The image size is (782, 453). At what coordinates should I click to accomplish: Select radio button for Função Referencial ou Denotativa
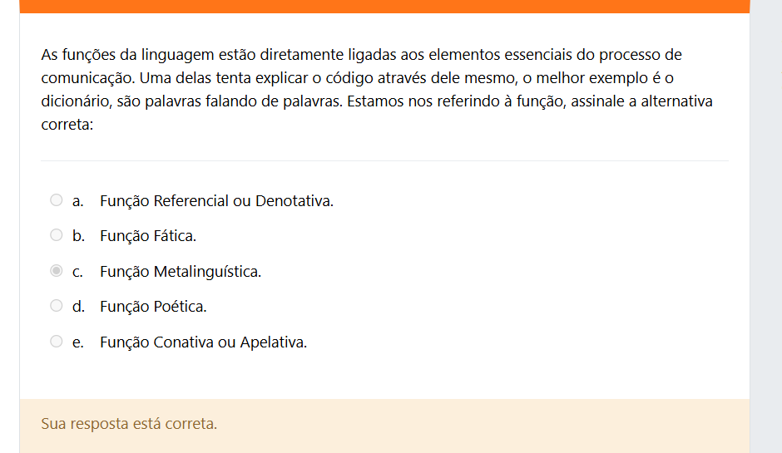point(57,200)
